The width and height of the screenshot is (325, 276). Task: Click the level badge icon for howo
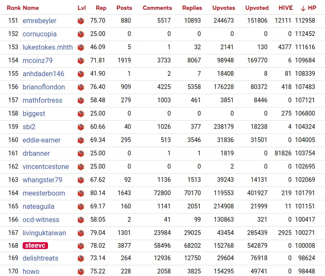pos(81,272)
